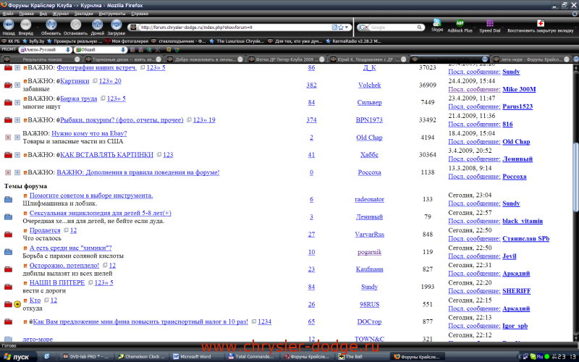Image resolution: width=579 pixels, height=362 pixels.
Task: Open the The Luxurious Chrysle... bookmark
Action: [237, 41]
